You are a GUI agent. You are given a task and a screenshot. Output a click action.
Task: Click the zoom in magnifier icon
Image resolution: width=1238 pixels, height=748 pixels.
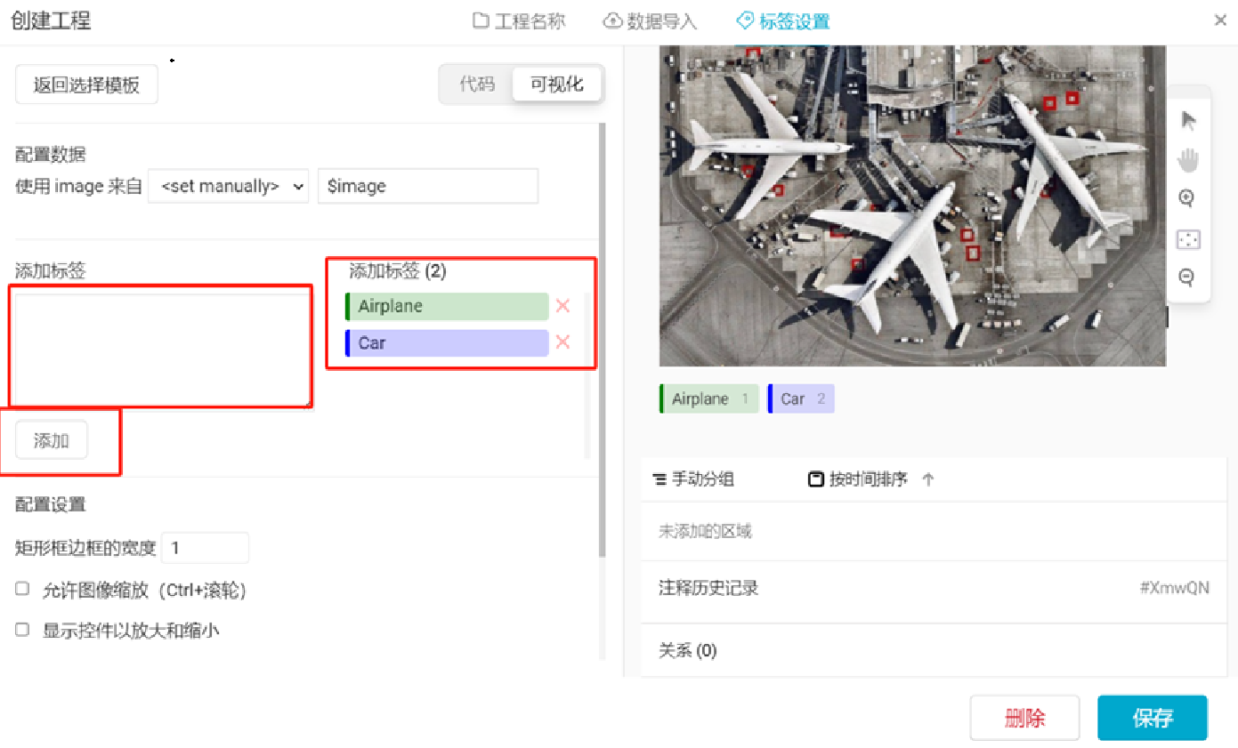tap(1186, 198)
